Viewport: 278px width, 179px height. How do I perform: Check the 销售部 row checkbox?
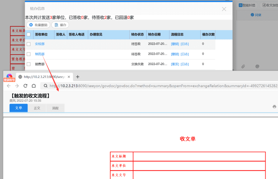tap(28, 64)
